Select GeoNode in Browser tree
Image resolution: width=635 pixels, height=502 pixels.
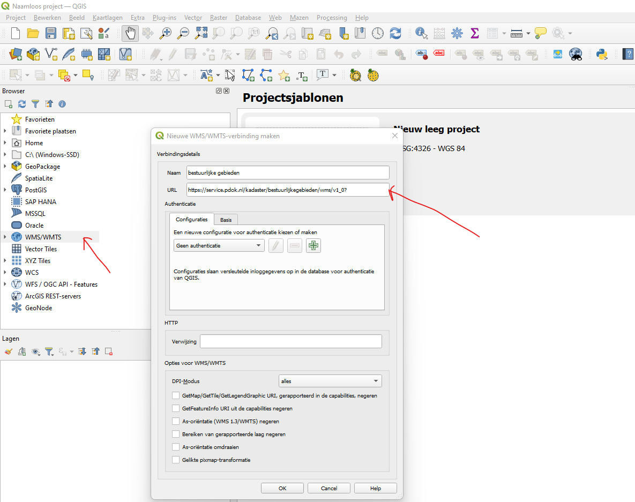click(39, 308)
